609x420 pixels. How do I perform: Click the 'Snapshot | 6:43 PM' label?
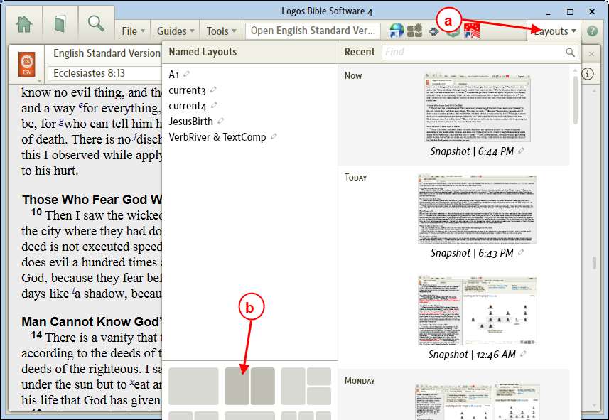coord(472,253)
